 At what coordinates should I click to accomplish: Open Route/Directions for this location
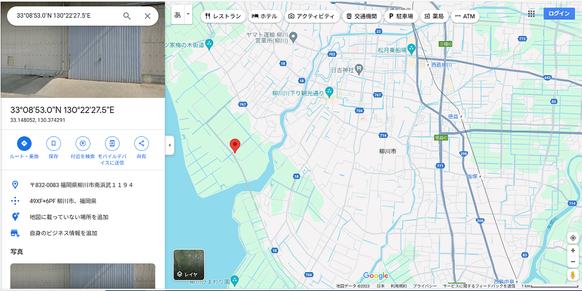coord(24,143)
